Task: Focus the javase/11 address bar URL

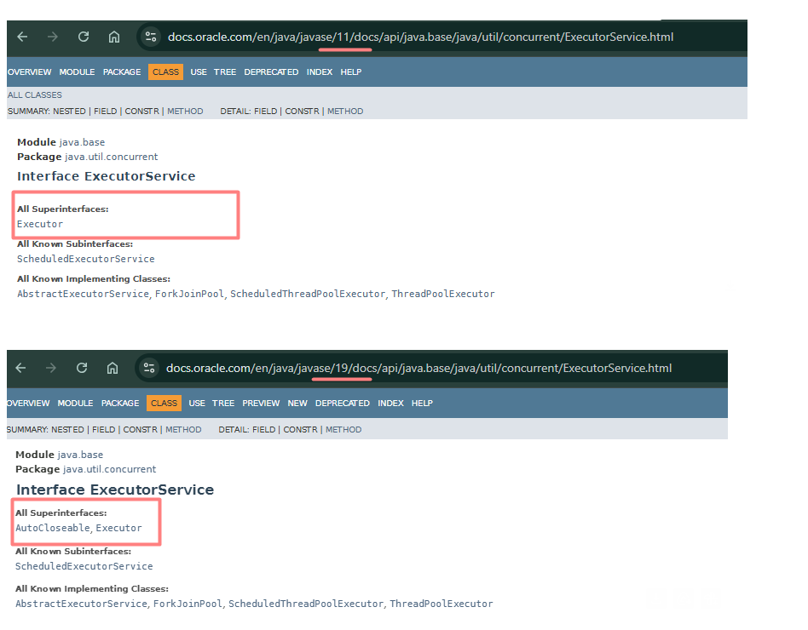Action: point(420,37)
